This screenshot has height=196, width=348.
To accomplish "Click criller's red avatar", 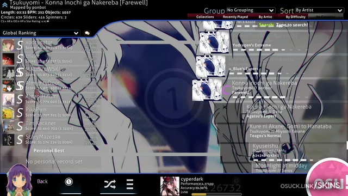I will pyautogui.click(x=9, y=59).
